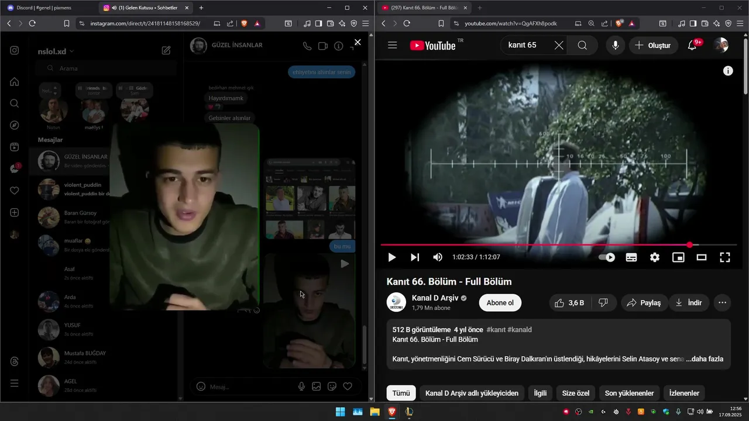749x421 pixels.
Task: Open Leo AI sparkle icon, YouTube window
Action: click(716, 23)
